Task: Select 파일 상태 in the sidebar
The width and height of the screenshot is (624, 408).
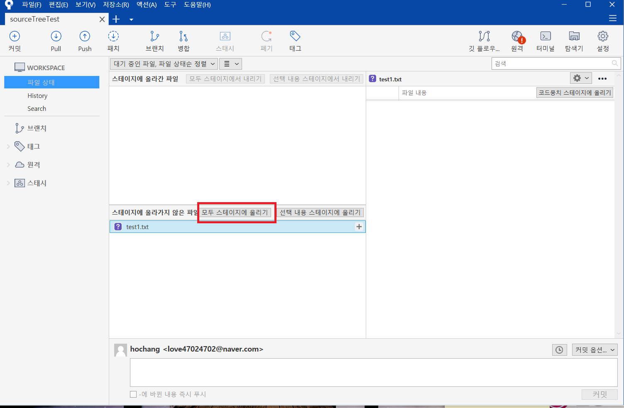Action: pos(52,82)
